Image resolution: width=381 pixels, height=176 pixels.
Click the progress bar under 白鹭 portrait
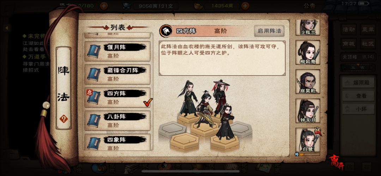(x=309, y=154)
